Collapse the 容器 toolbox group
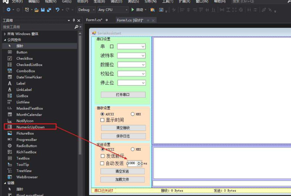291x196 pixels. [5, 183]
